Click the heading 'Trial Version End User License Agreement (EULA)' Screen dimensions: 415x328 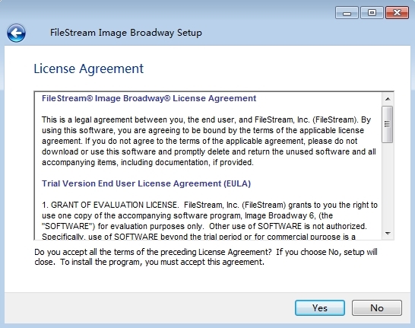146,183
